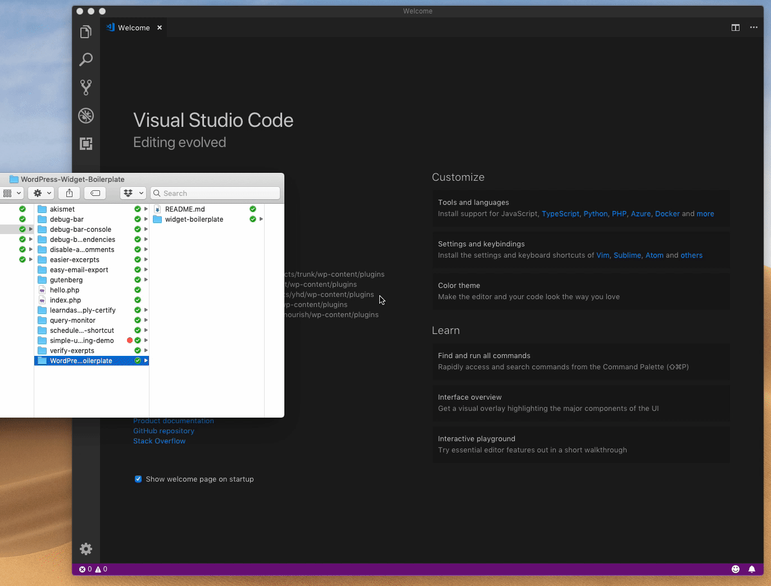
Task: Expand schedule...-shortcut via its arrow
Action: click(x=146, y=330)
